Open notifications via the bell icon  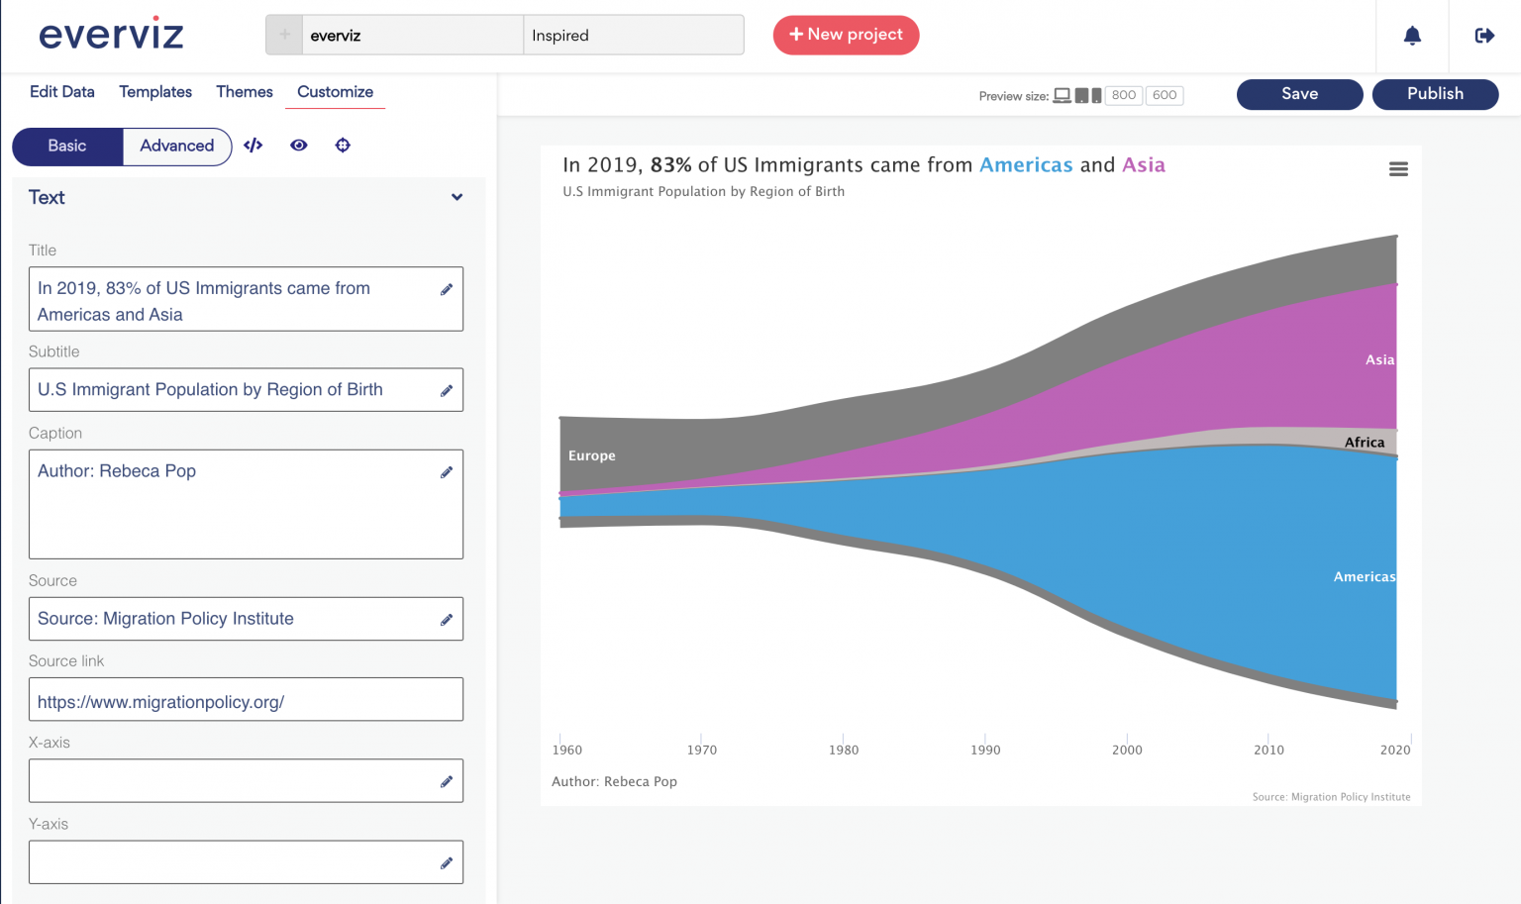(x=1411, y=35)
